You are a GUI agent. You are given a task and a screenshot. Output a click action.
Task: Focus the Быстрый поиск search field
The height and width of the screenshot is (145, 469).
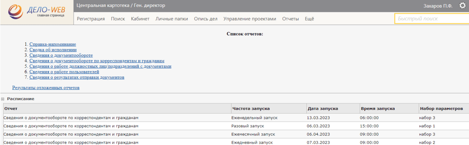coord(430,19)
